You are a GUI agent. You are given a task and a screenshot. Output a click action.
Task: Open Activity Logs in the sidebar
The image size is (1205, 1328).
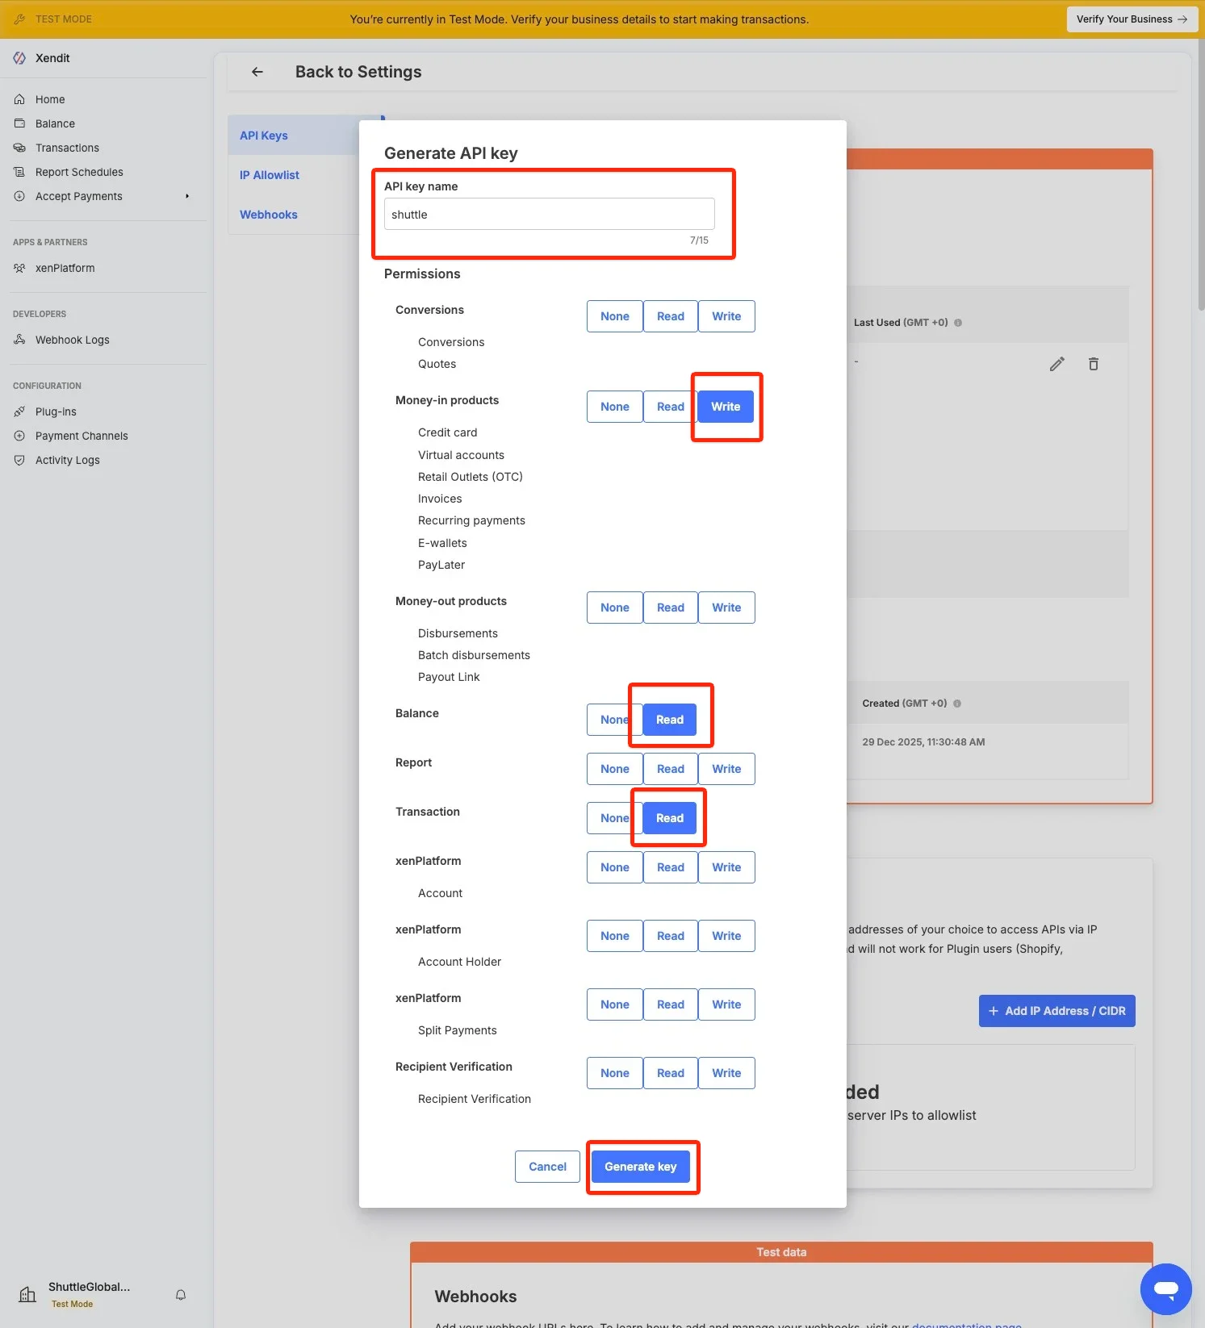point(67,460)
